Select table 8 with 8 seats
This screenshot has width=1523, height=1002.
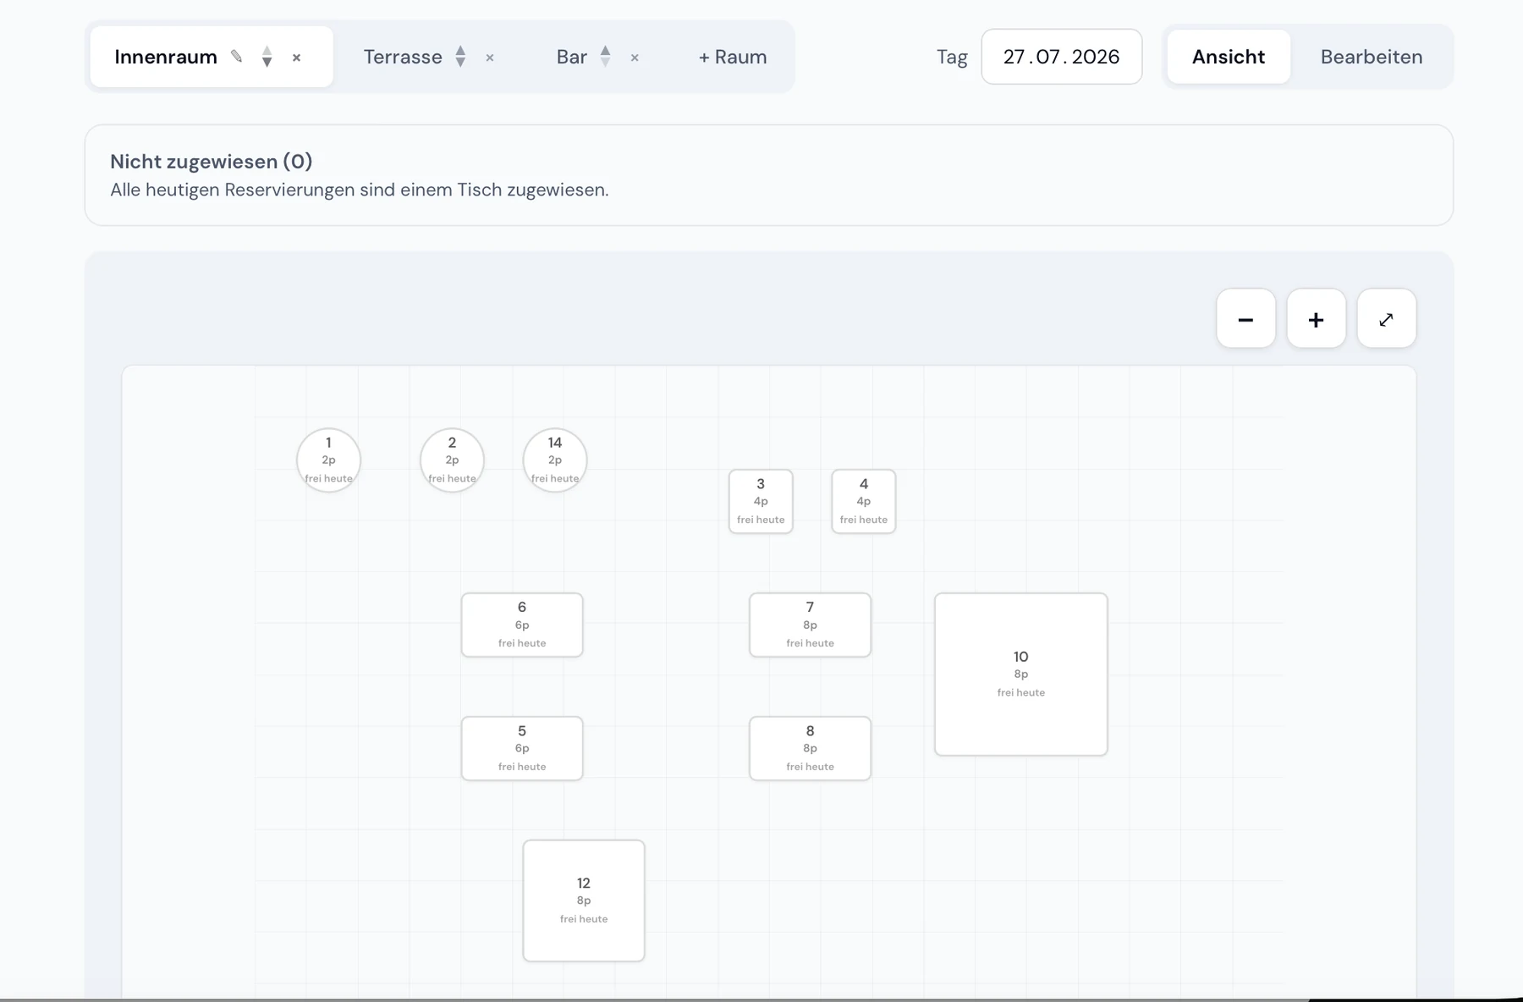pyautogui.click(x=810, y=748)
